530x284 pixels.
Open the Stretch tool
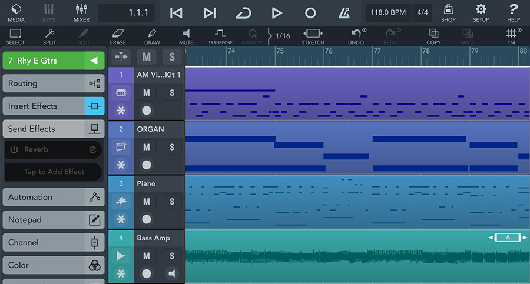coord(313,36)
